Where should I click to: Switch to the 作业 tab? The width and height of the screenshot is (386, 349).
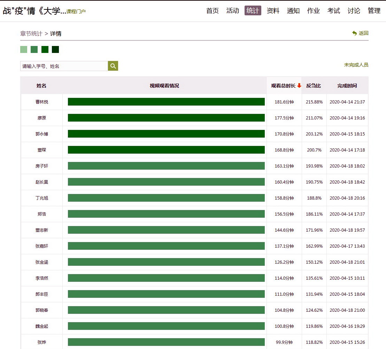point(314,11)
